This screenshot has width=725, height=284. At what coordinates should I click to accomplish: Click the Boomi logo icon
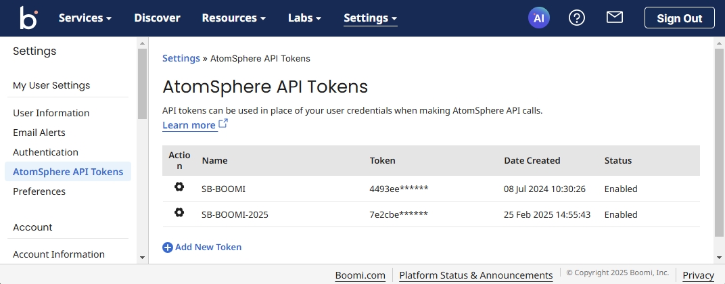(x=28, y=18)
